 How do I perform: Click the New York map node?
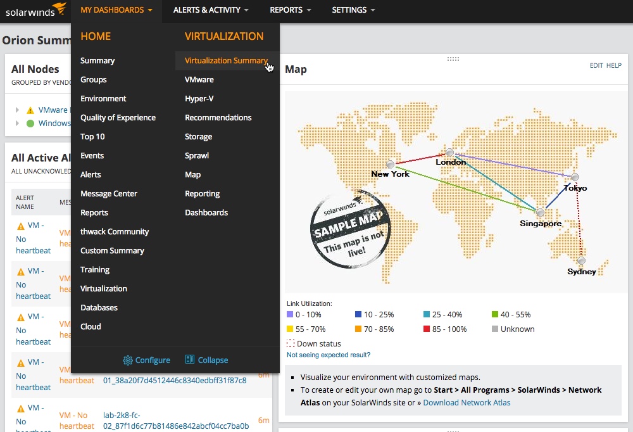tap(391, 164)
